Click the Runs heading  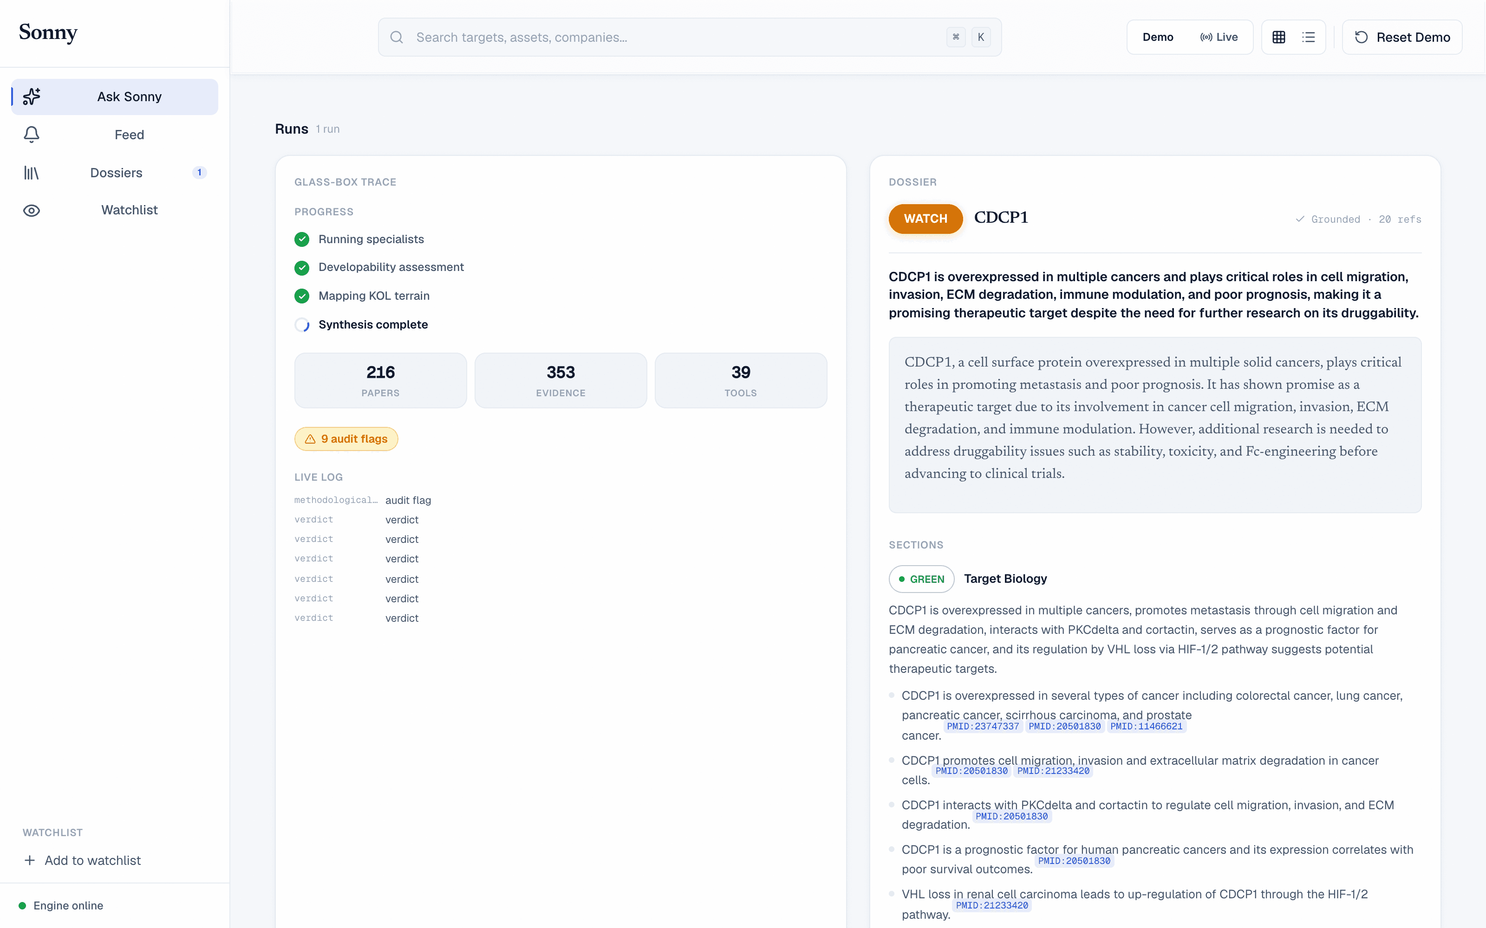point(292,129)
